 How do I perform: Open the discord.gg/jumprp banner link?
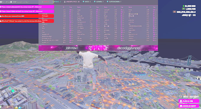click(x=128, y=48)
